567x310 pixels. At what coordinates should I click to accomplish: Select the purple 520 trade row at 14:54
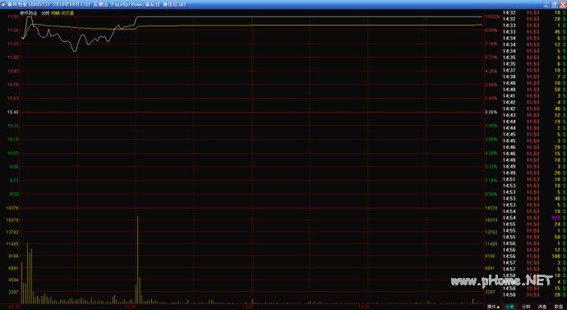coord(534,218)
